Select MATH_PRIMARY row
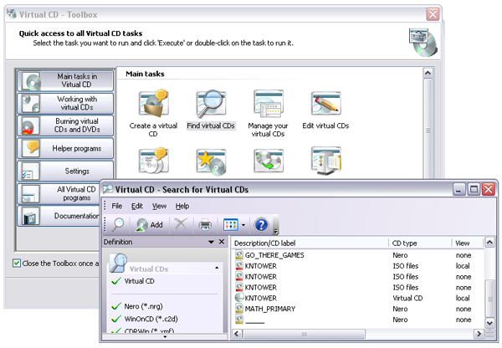This screenshot has width=502, height=348. (x=358, y=309)
